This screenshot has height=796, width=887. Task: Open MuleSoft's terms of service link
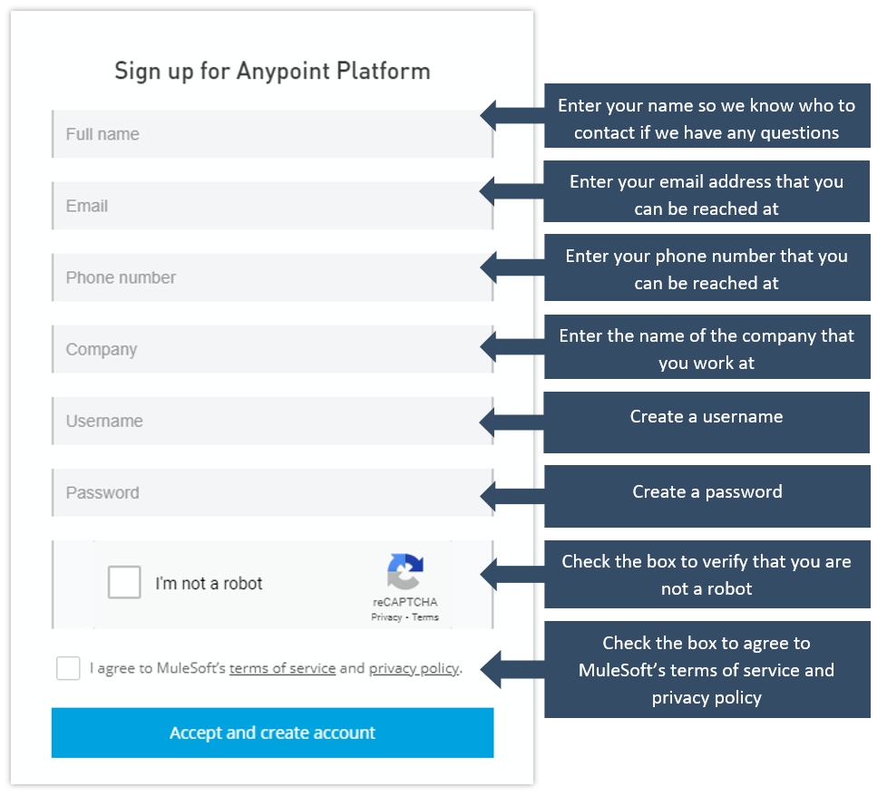tap(282, 669)
